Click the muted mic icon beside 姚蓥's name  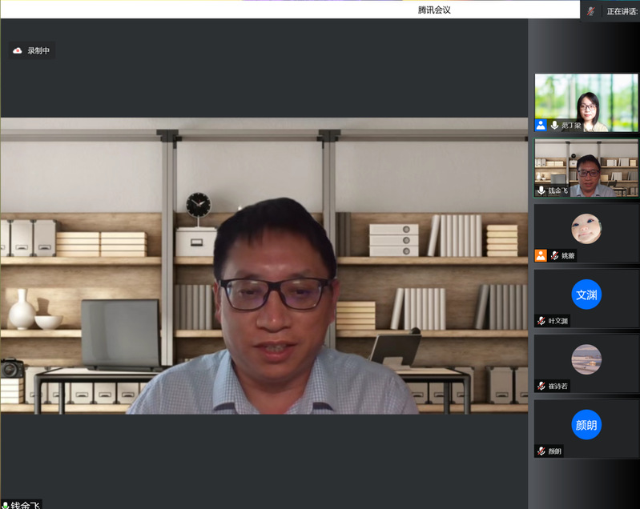(553, 255)
